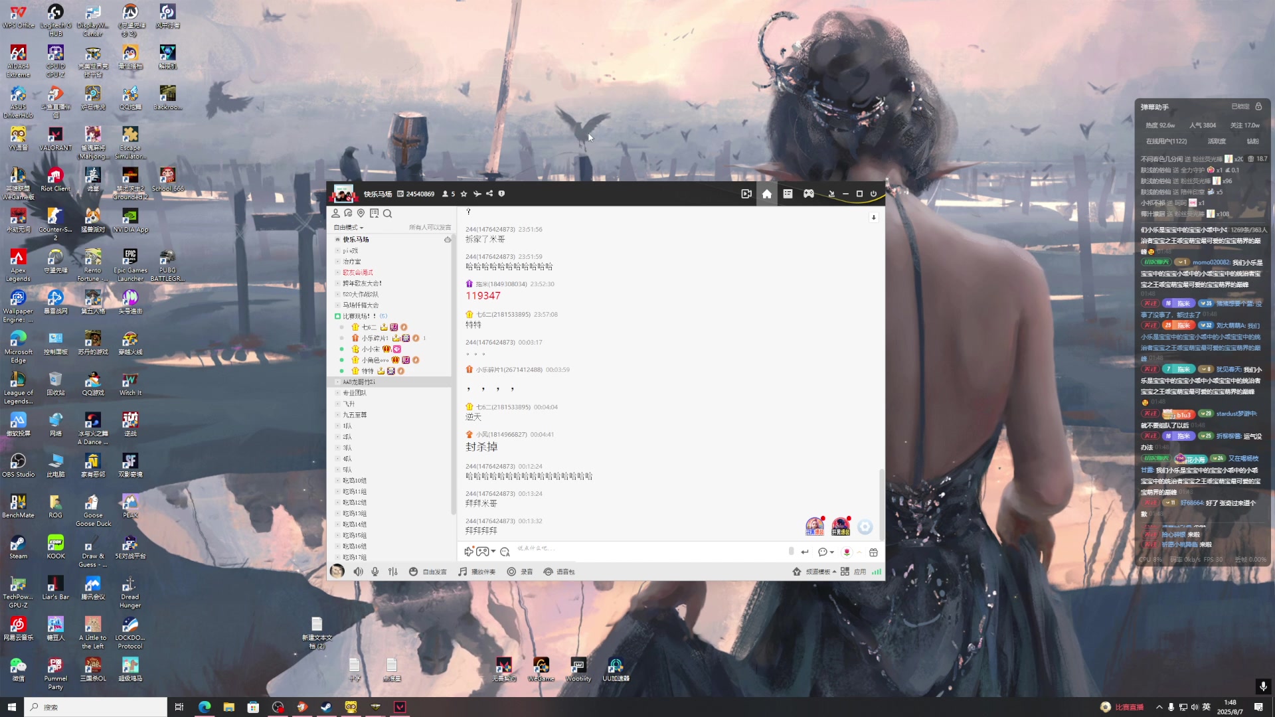
Task: Click the Windows taskbar search box
Action: point(96,707)
